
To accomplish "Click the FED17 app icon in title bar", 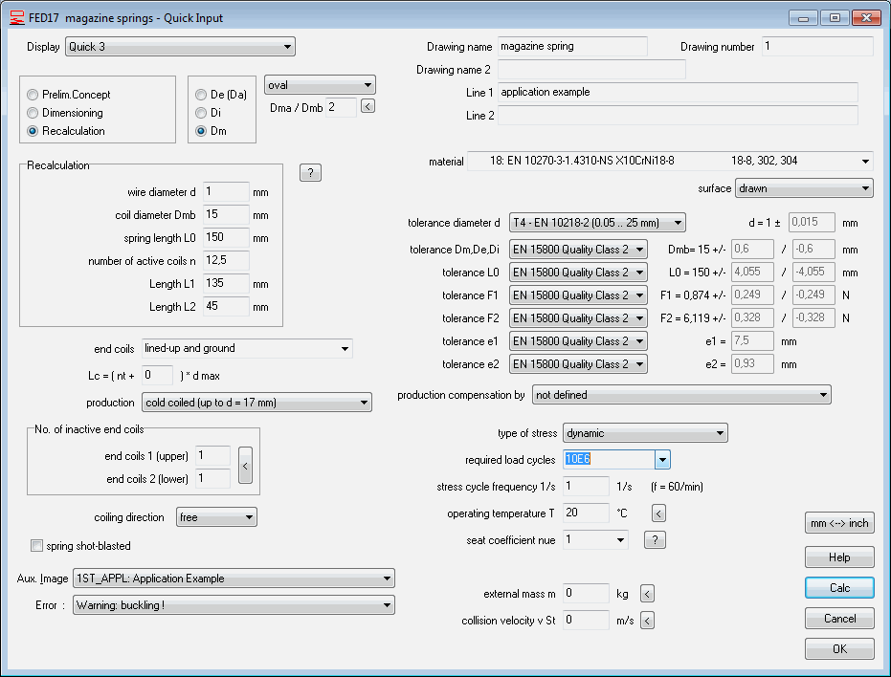I will (15, 18).
